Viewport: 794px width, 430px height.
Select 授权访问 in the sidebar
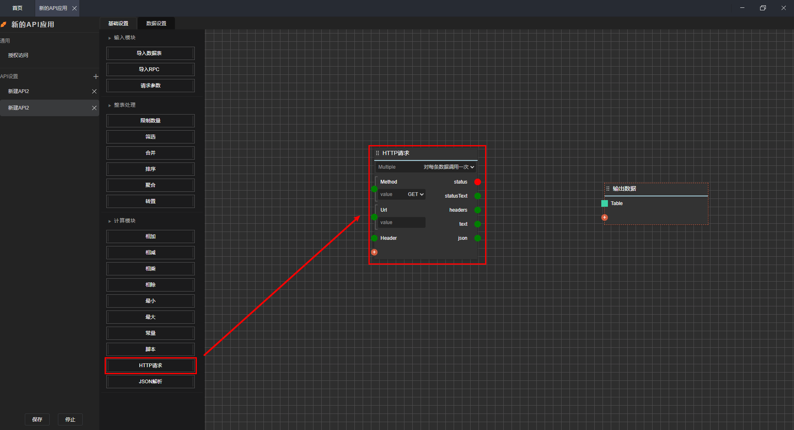coord(18,55)
